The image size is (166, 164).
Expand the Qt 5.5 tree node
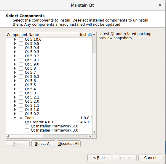[x=15, y=85]
